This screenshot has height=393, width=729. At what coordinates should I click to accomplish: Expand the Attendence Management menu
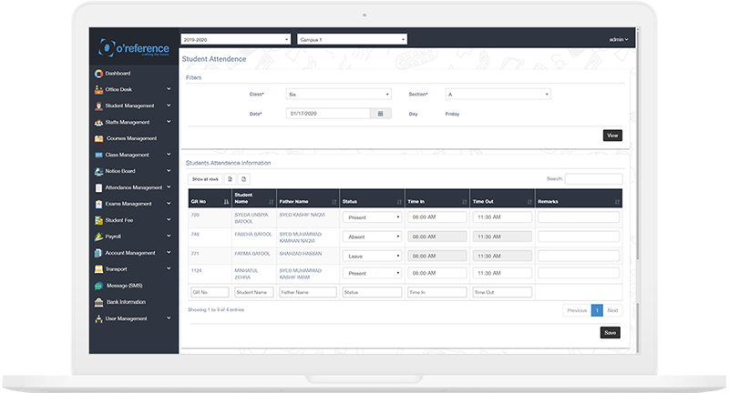133,187
